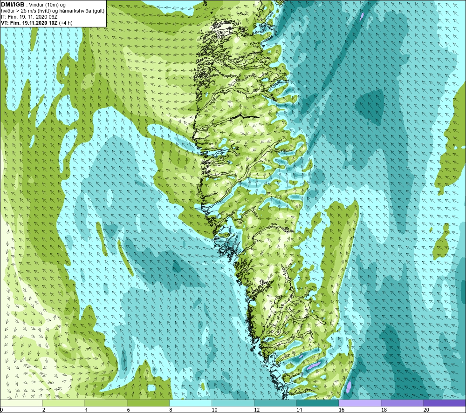The height and width of the screenshot is (413, 466).
Task: Click the 12–14 m/s teal legend swatch
Action: (275, 403)
